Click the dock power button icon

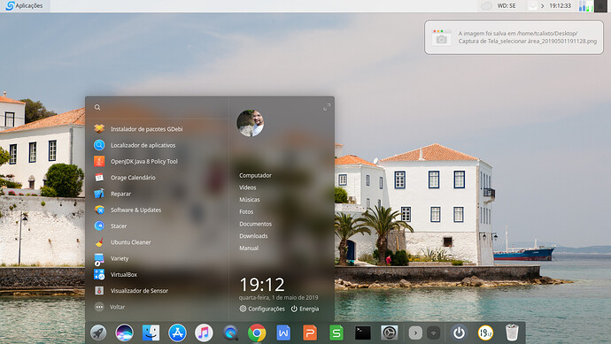click(459, 333)
